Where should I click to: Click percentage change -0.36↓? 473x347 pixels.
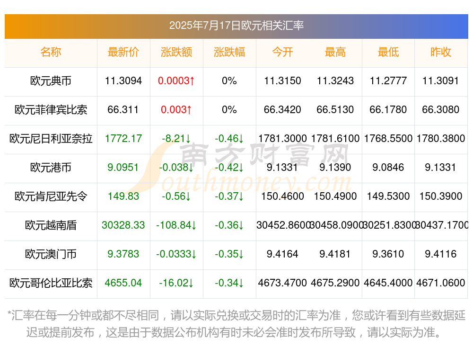click(x=229, y=225)
